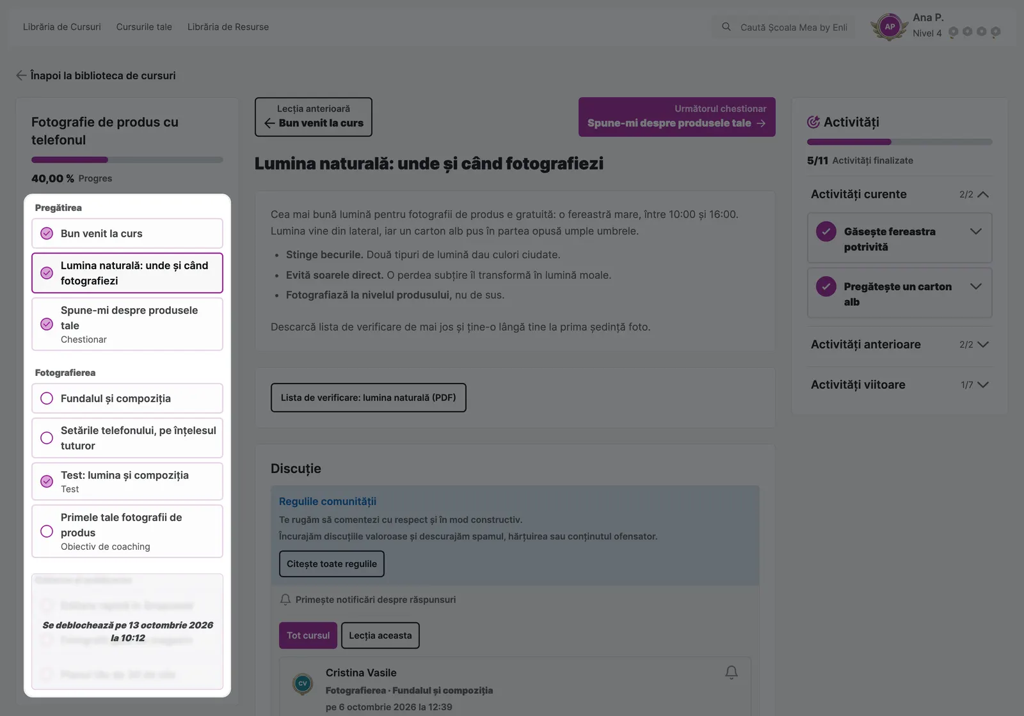Open the AP user avatar badge
The height and width of the screenshot is (716, 1024).
tap(890, 27)
